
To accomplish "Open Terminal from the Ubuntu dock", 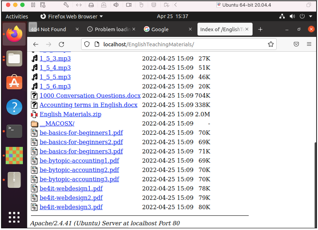I will 14,131.
